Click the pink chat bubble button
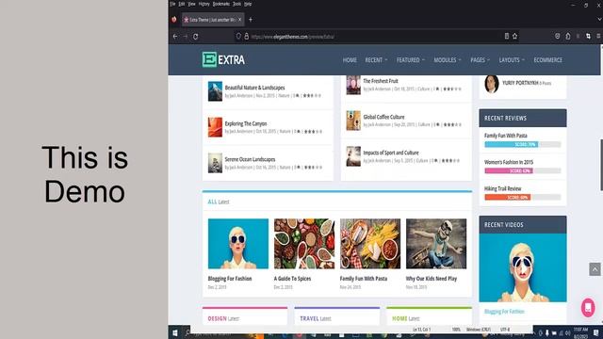603x339 pixels. [x=588, y=308]
